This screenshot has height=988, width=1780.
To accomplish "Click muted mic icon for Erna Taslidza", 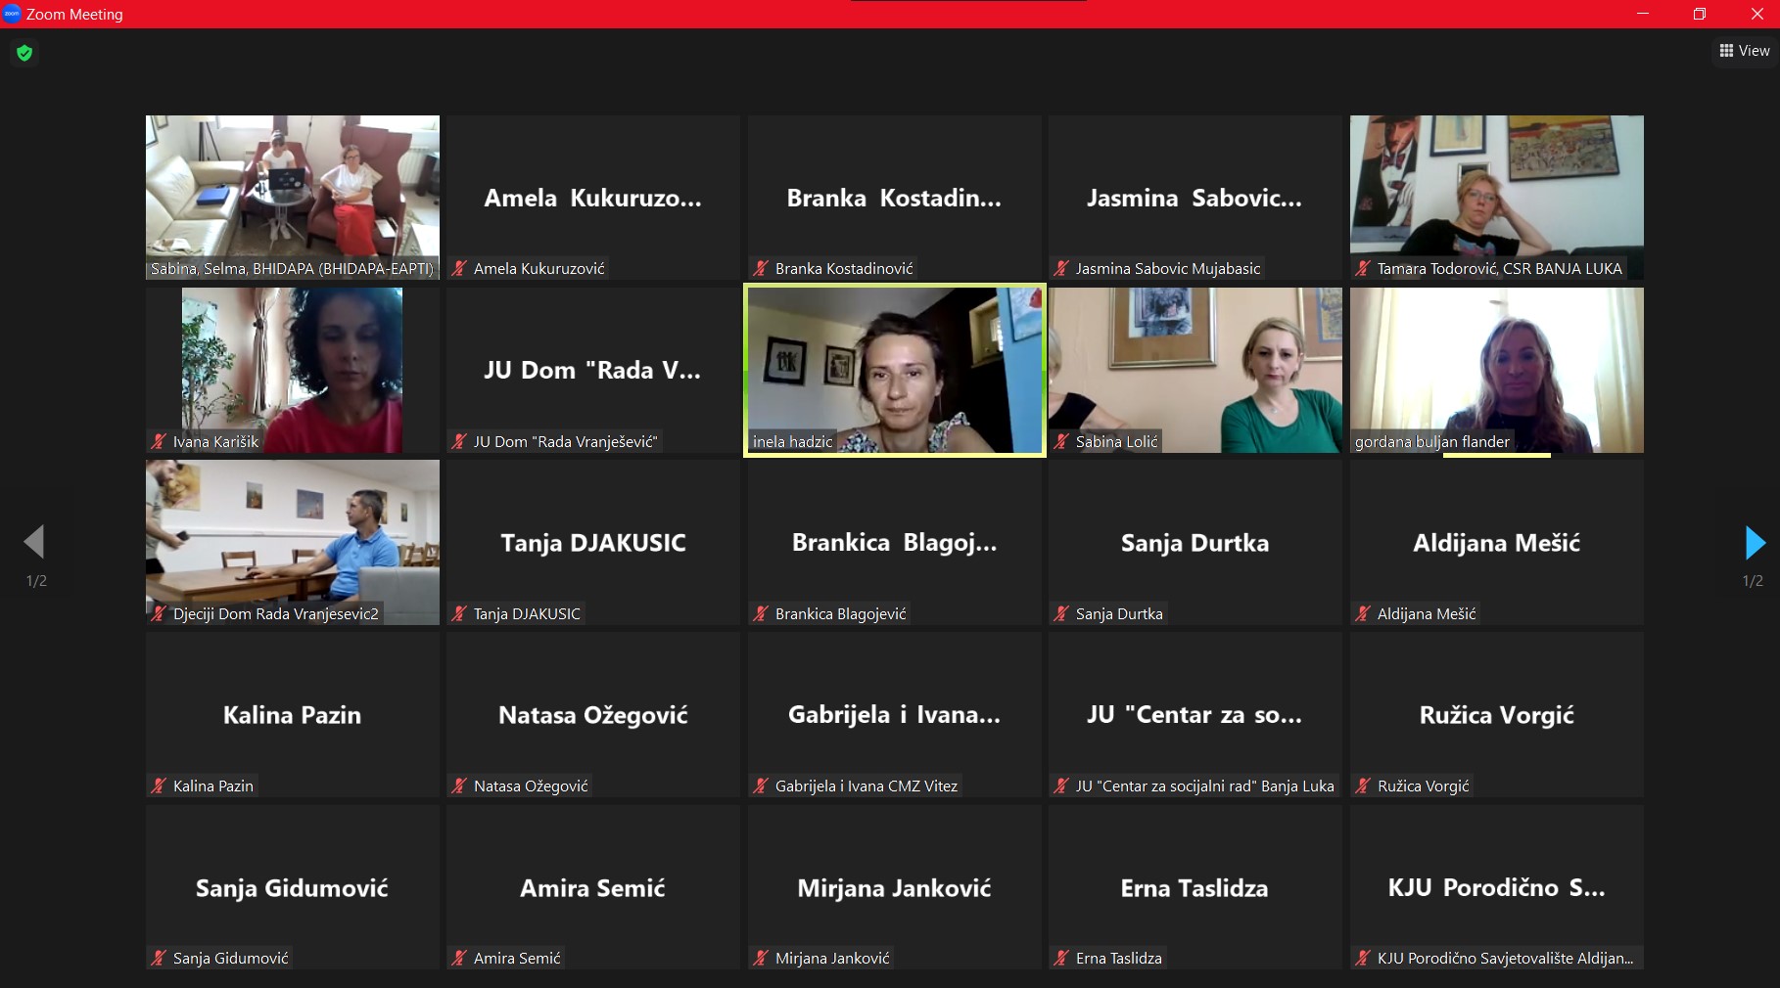I will [x=1061, y=958].
